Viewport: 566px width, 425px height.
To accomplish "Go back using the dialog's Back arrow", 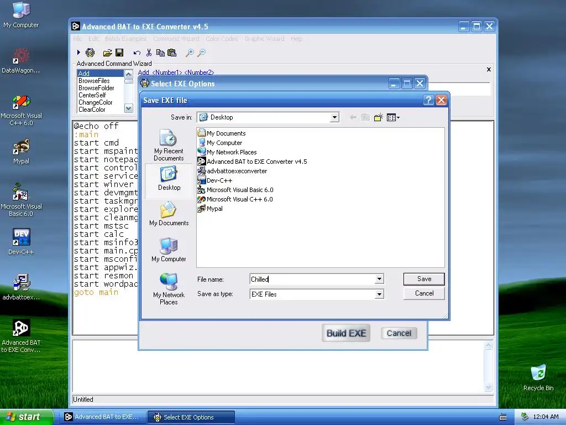I will coord(353,117).
